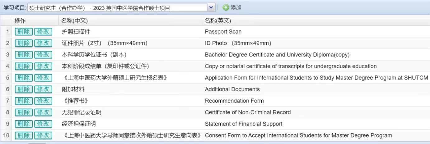Viewport: 430px width, 144px height.
Task: Sort by 名称(英文) column header
Action: [x=316, y=21]
